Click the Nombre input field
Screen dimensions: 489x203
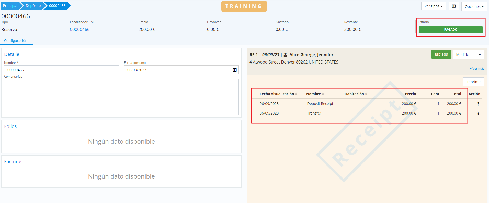pos(61,70)
